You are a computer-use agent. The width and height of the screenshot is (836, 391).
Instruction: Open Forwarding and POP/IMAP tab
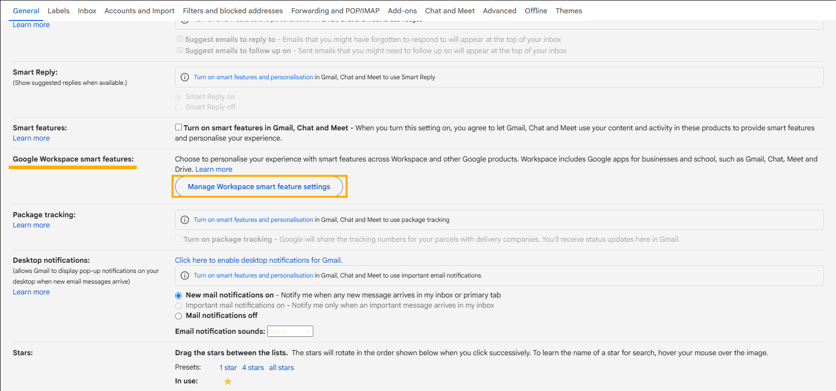[x=335, y=11]
